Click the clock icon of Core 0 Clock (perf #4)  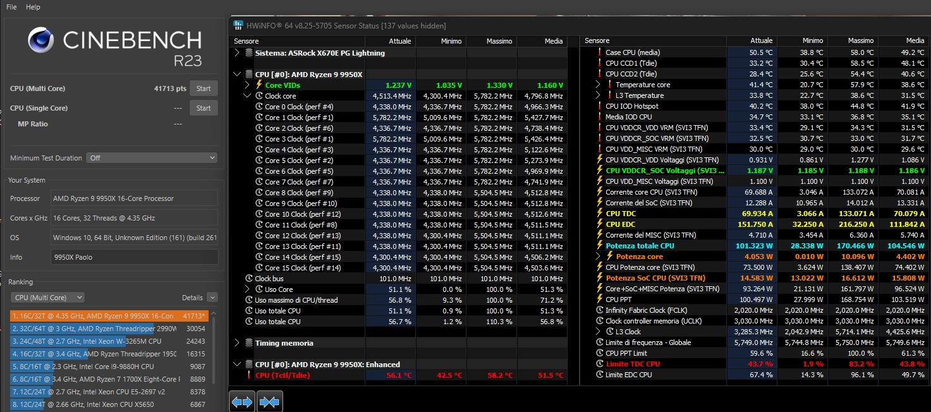point(259,107)
